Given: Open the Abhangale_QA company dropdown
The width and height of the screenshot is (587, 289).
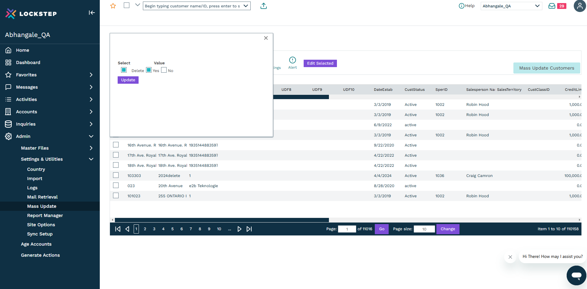Looking at the screenshot, I should [511, 6].
